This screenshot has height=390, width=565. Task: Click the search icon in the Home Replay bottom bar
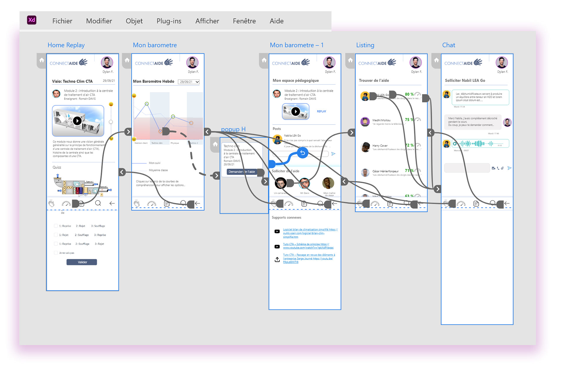click(98, 203)
